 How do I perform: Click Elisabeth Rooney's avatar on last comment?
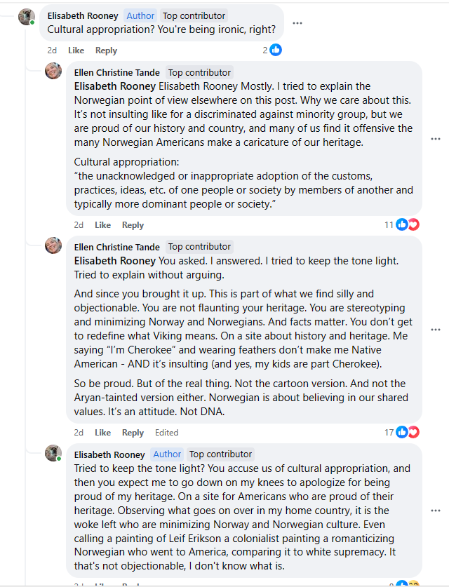(53, 453)
